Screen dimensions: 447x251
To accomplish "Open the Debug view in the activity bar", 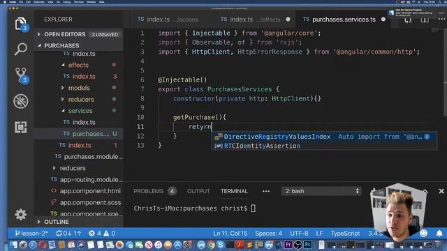I will coord(21,101).
